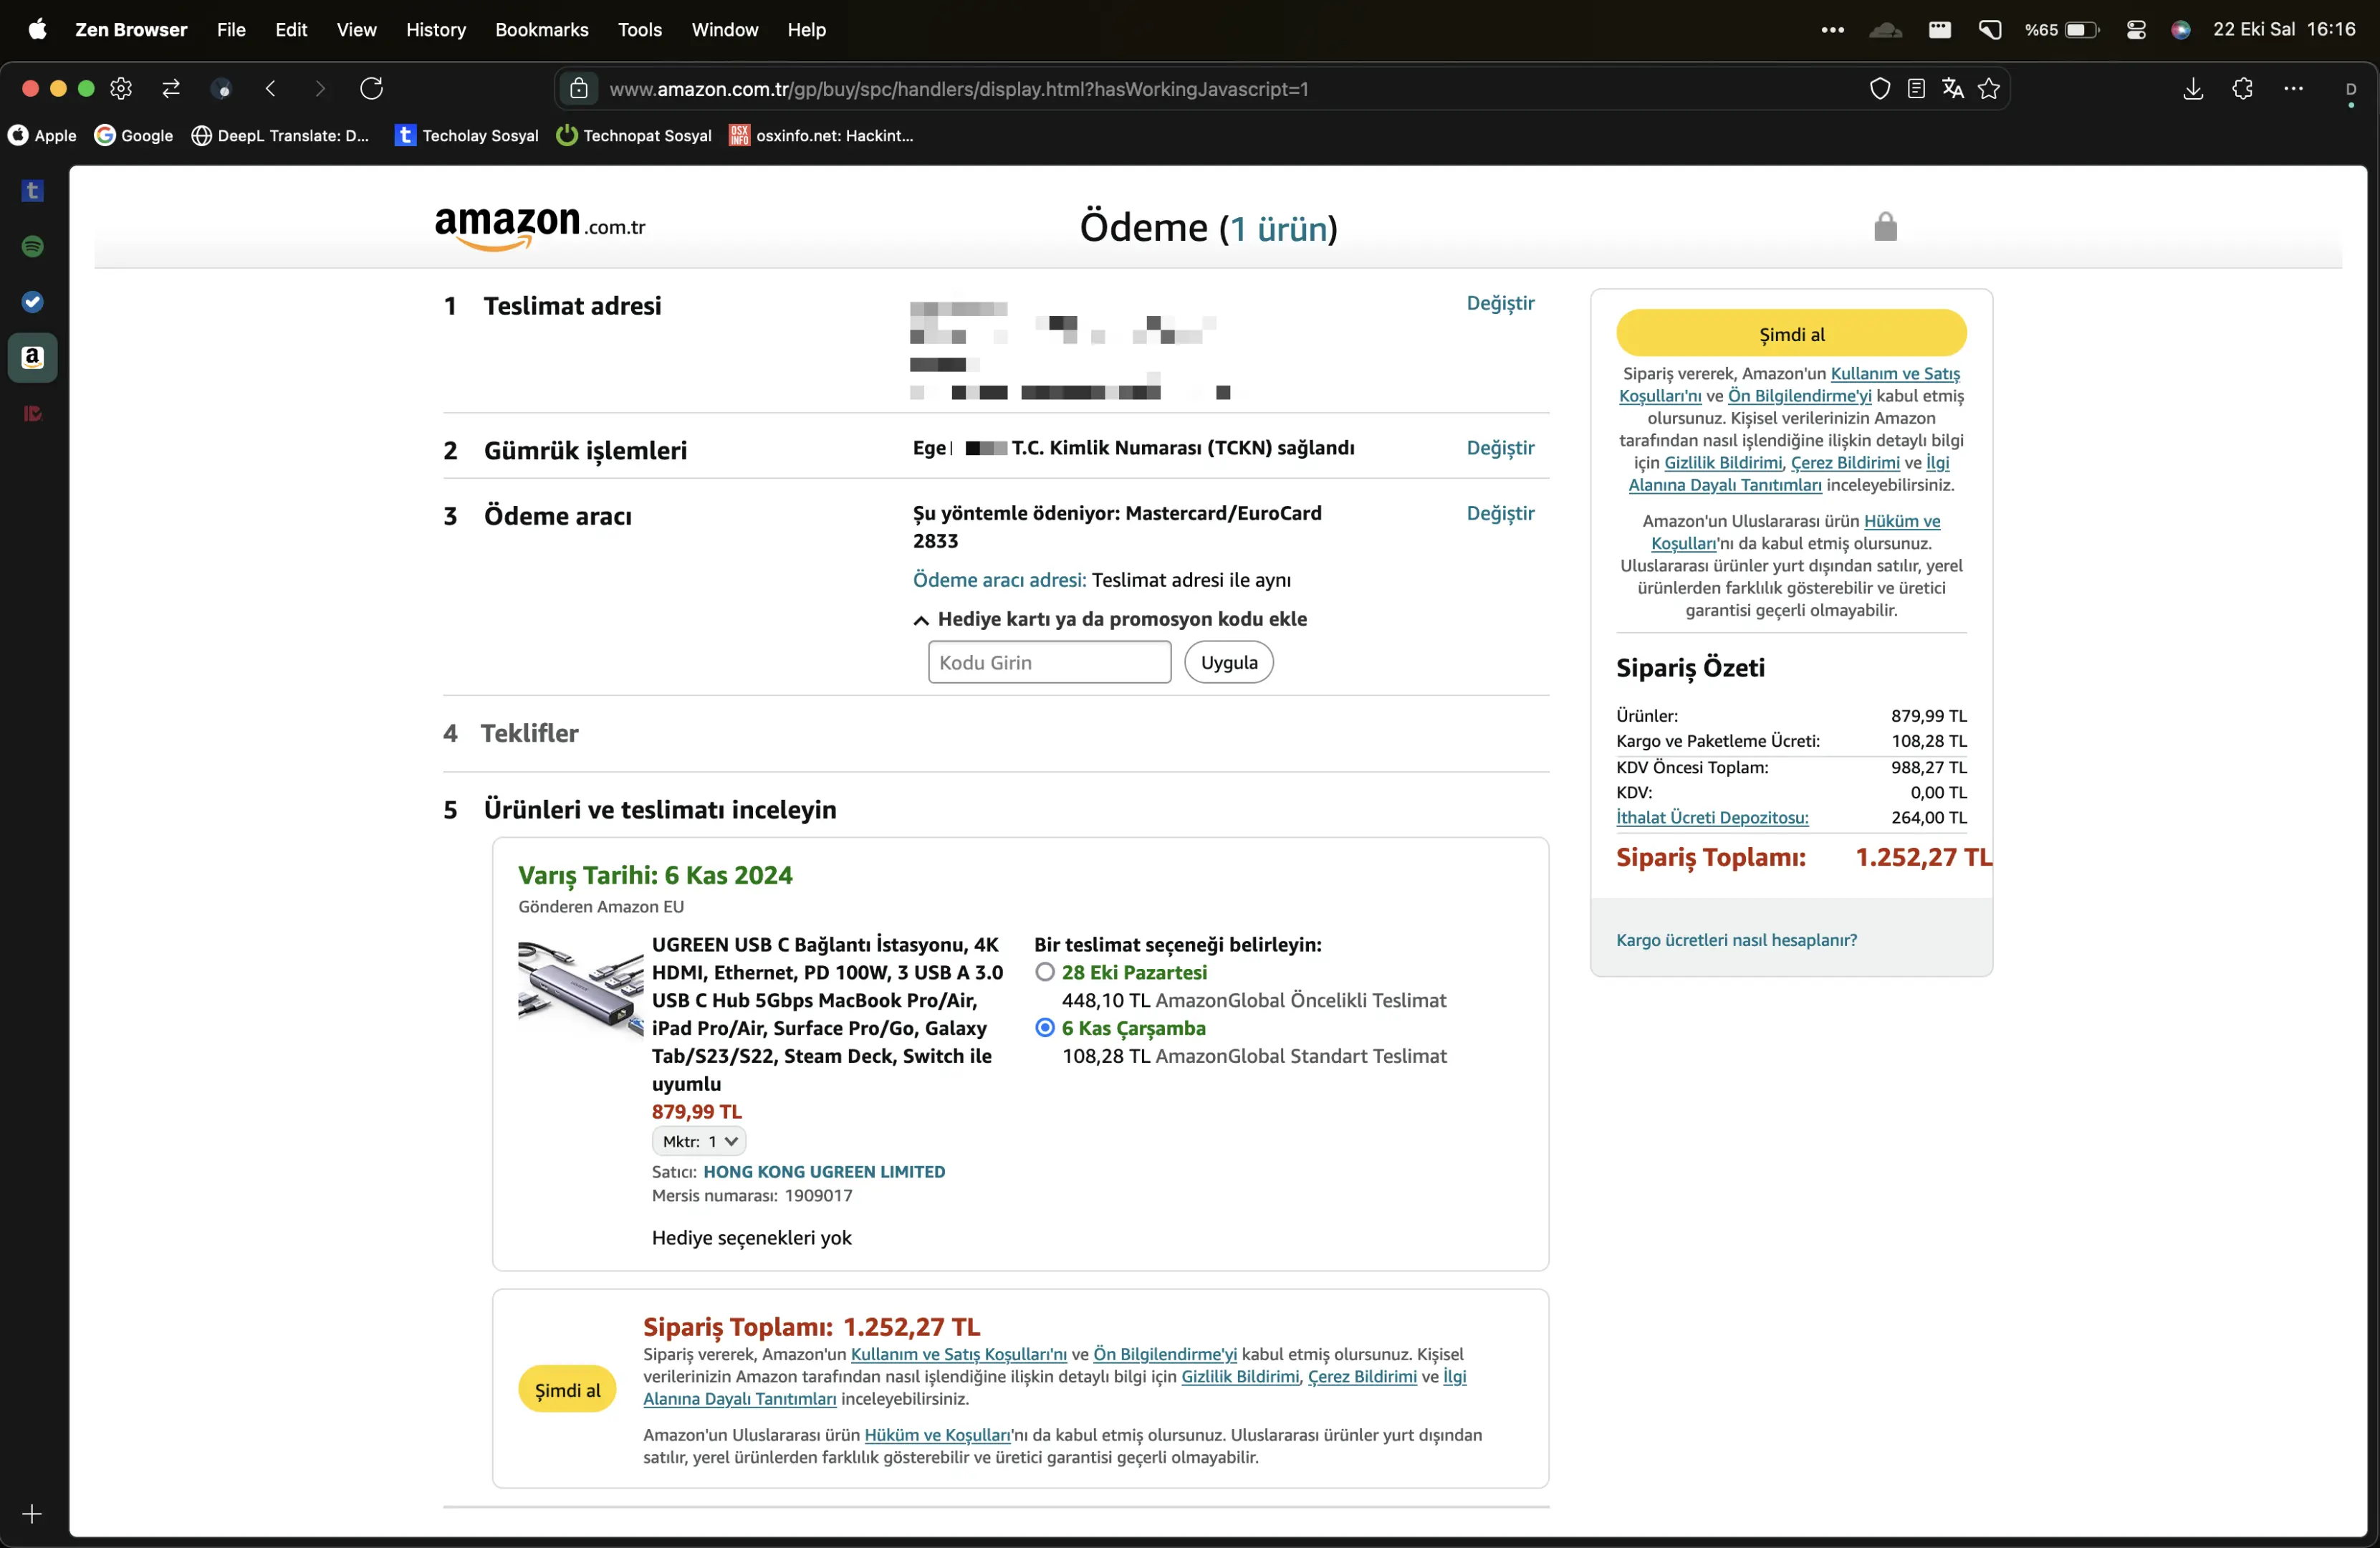Click the top Şimdi al button in sidebar
This screenshot has height=1548, width=2380.
[x=1791, y=333]
